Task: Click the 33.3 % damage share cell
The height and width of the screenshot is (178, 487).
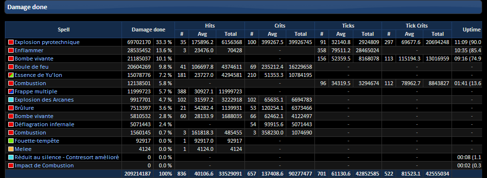Action: pyautogui.click(x=164, y=42)
